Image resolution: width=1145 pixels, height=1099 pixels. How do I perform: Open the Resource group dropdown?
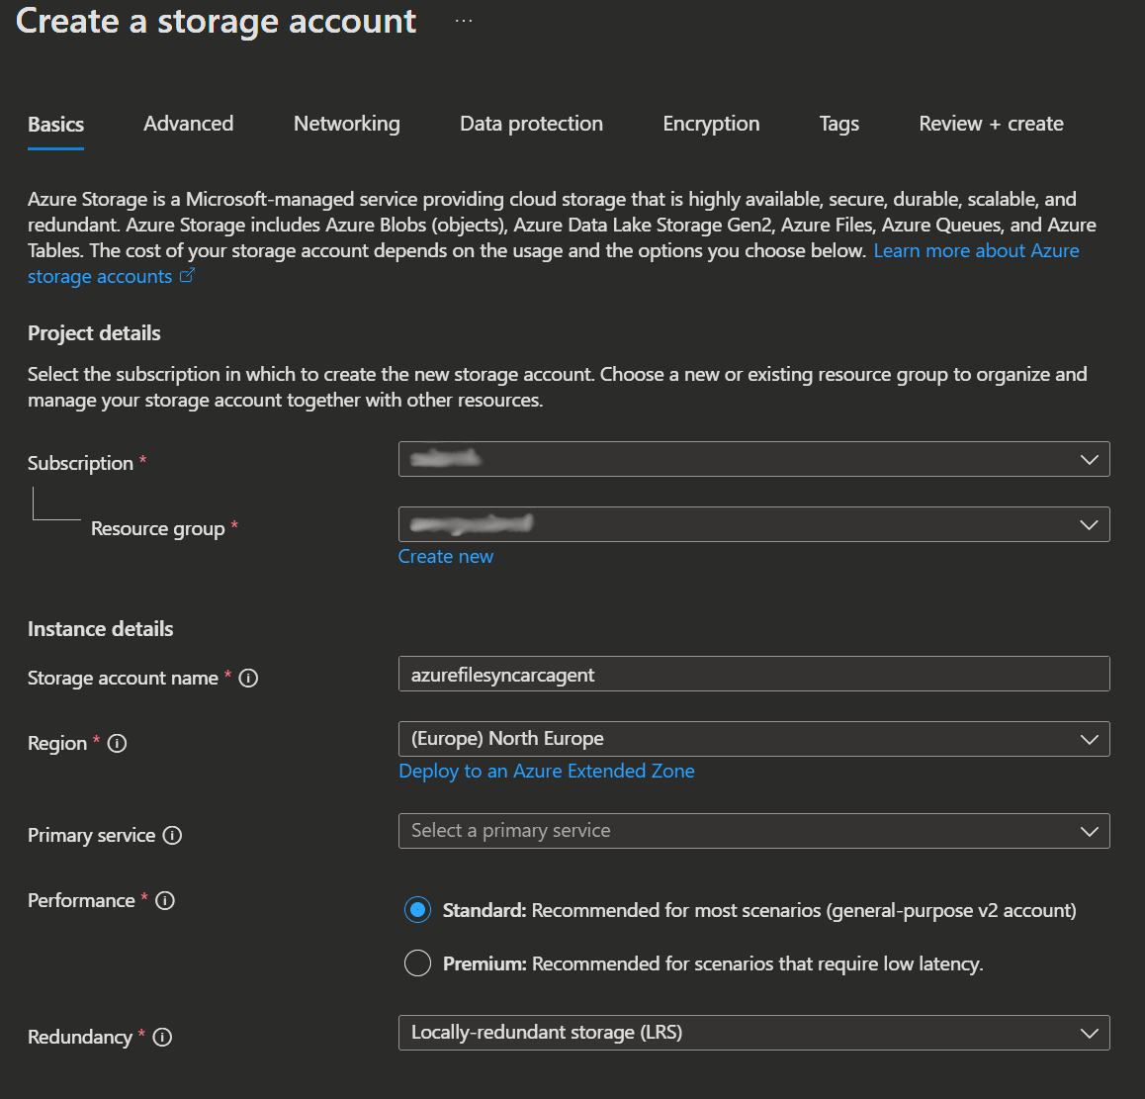point(753,524)
